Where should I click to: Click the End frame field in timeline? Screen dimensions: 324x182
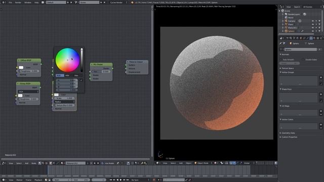81,180
